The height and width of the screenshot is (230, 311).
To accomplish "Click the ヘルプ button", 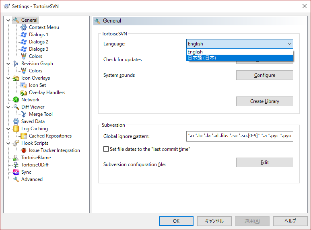I will point(290,221).
